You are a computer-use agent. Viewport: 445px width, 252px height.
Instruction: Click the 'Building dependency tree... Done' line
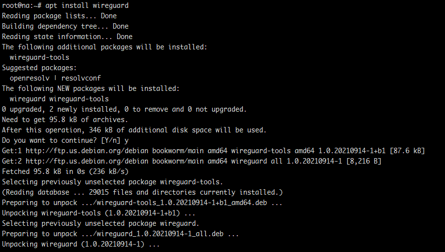coord(65,26)
